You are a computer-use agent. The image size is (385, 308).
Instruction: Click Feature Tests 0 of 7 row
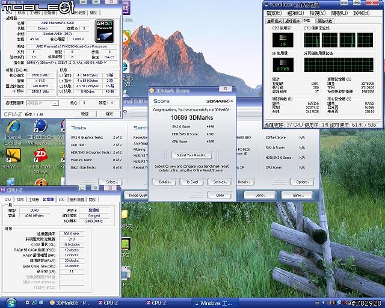pyautogui.click(x=96, y=160)
